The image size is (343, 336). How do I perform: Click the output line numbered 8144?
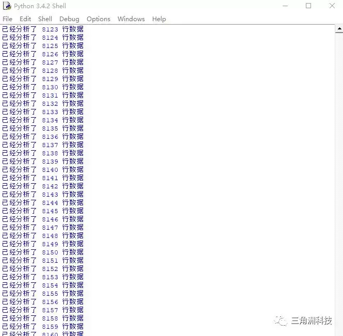click(43, 202)
